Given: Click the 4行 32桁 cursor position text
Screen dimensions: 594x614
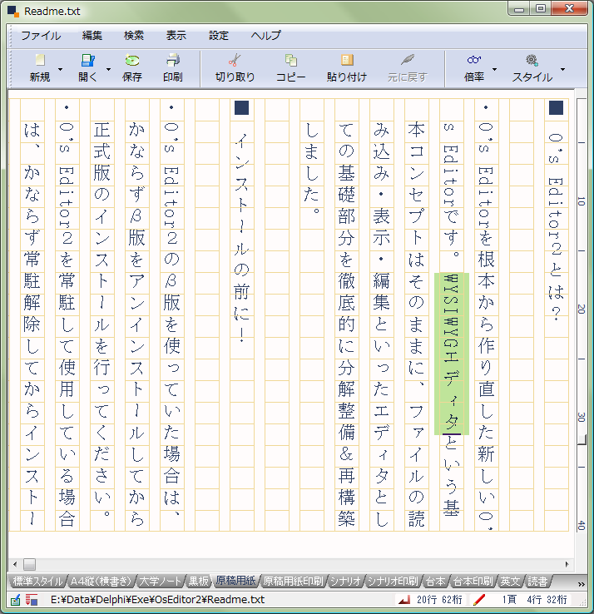Looking at the screenshot, I should click(x=547, y=600).
